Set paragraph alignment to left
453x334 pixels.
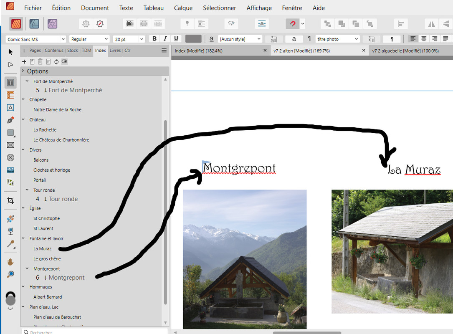(x=413, y=39)
